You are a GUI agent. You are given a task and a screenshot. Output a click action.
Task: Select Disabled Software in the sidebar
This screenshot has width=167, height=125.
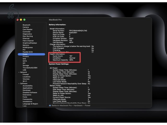click(x=30, y=92)
